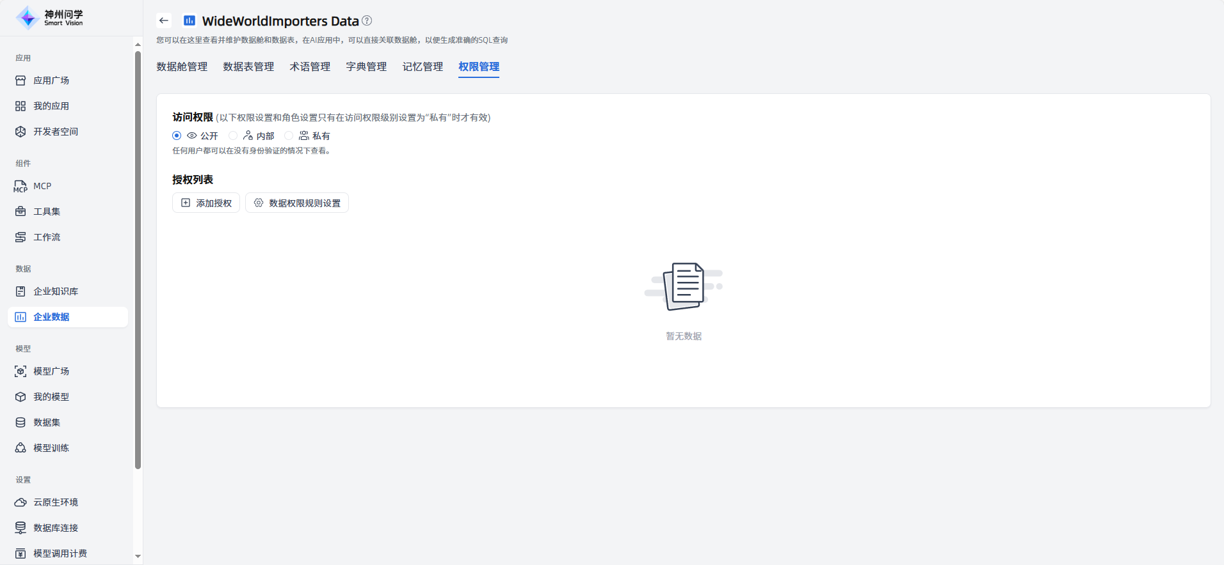Select the 公开 access radio button

click(177, 135)
